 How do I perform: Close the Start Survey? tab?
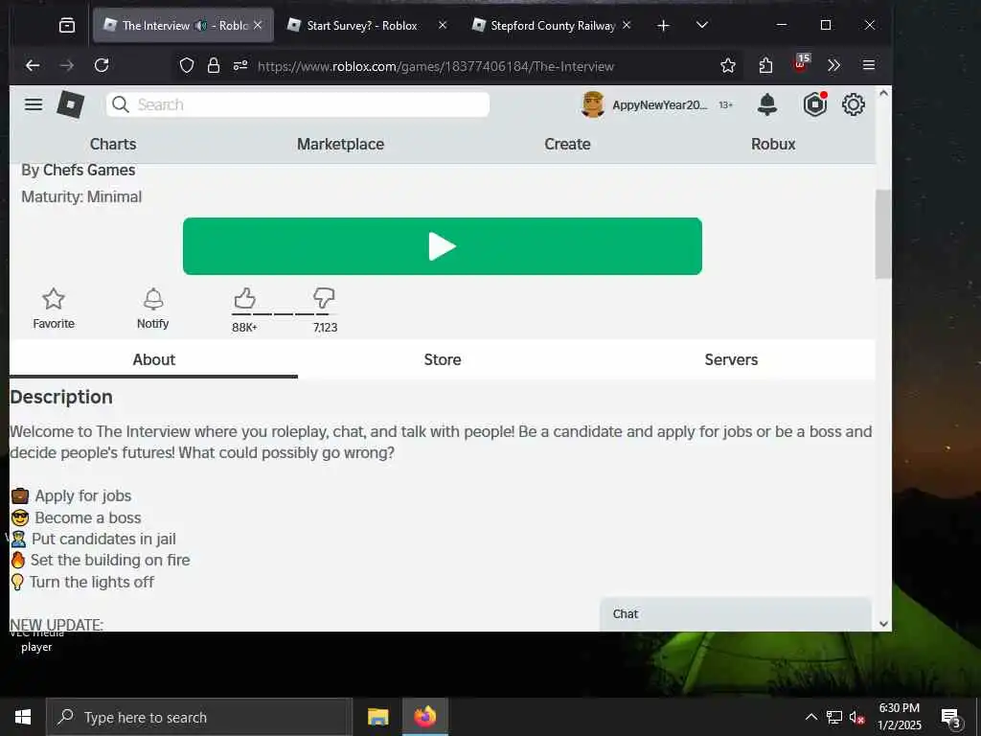(443, 25)
